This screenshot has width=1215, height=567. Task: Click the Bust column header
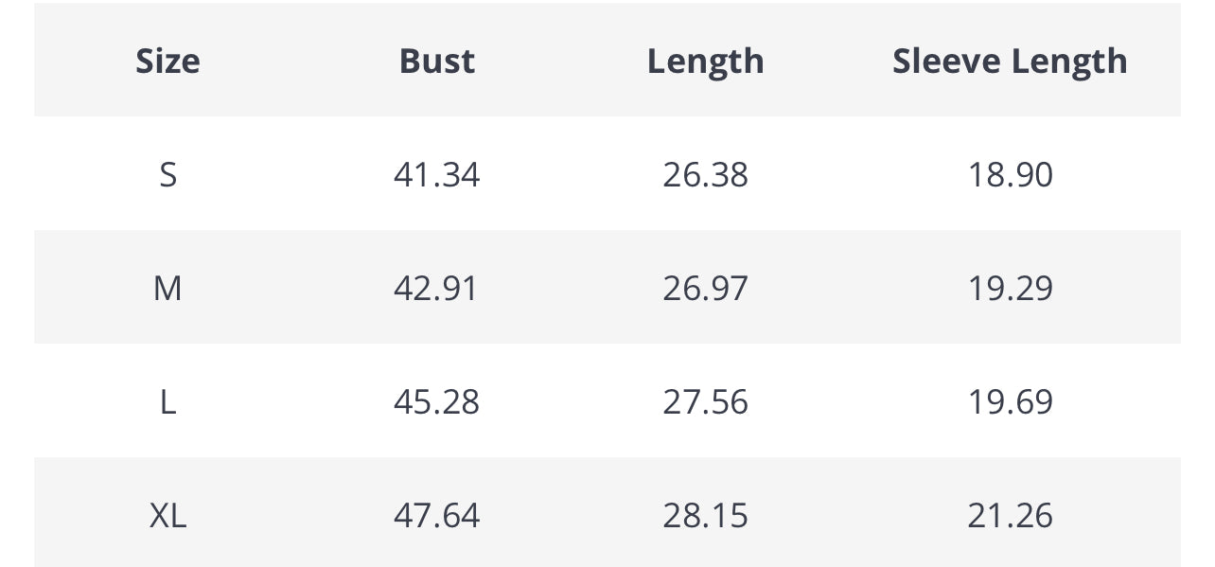436,62
